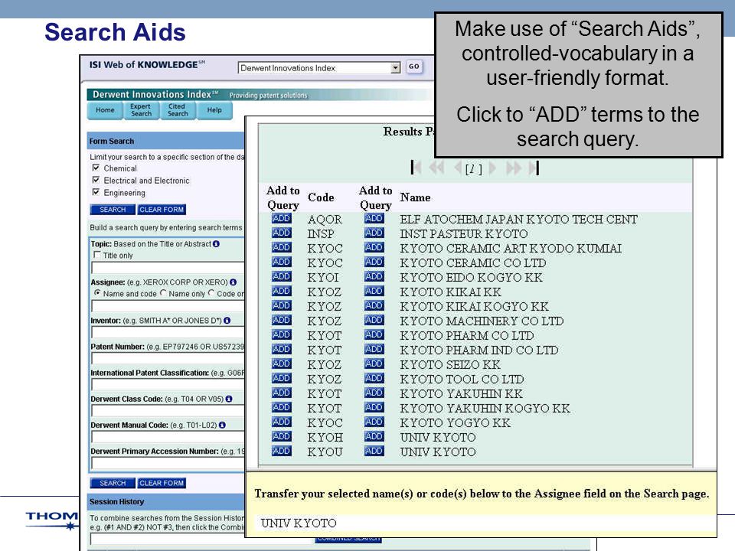Viewport: 735px width, 551px height.
Task: Click the transfer field containing UNIV KYOTO
Action: click(x=485, y=523)
